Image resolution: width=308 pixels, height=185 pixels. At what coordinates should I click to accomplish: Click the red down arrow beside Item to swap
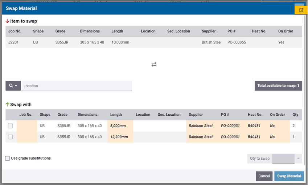coord(7,21)
